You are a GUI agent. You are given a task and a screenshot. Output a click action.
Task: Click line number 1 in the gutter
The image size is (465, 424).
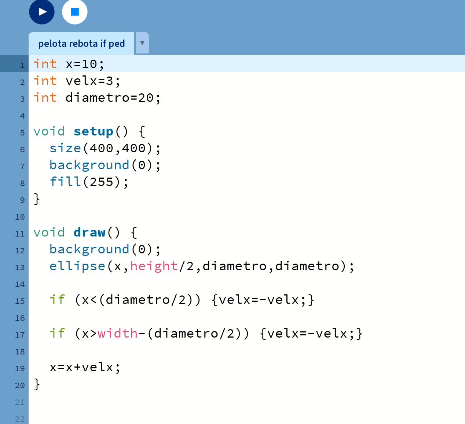(x=22, y=66)
